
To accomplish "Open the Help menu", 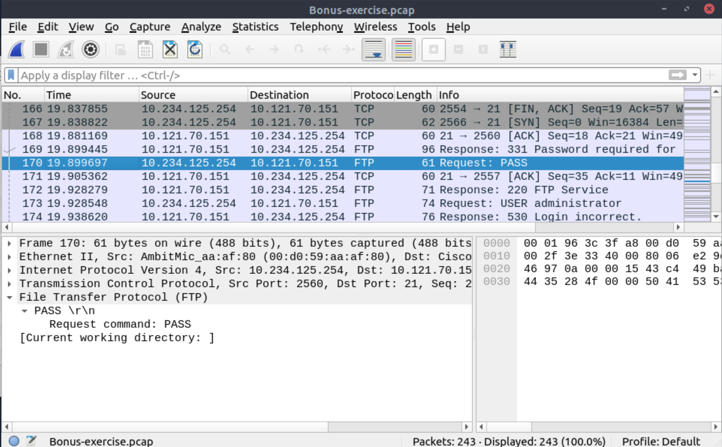I will click(458, 27).
